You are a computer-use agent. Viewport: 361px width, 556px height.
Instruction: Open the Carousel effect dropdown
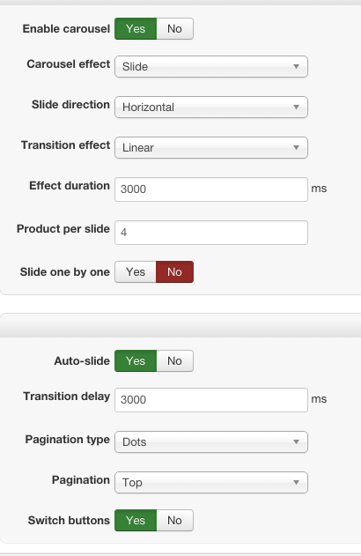(x=211, y=66)
